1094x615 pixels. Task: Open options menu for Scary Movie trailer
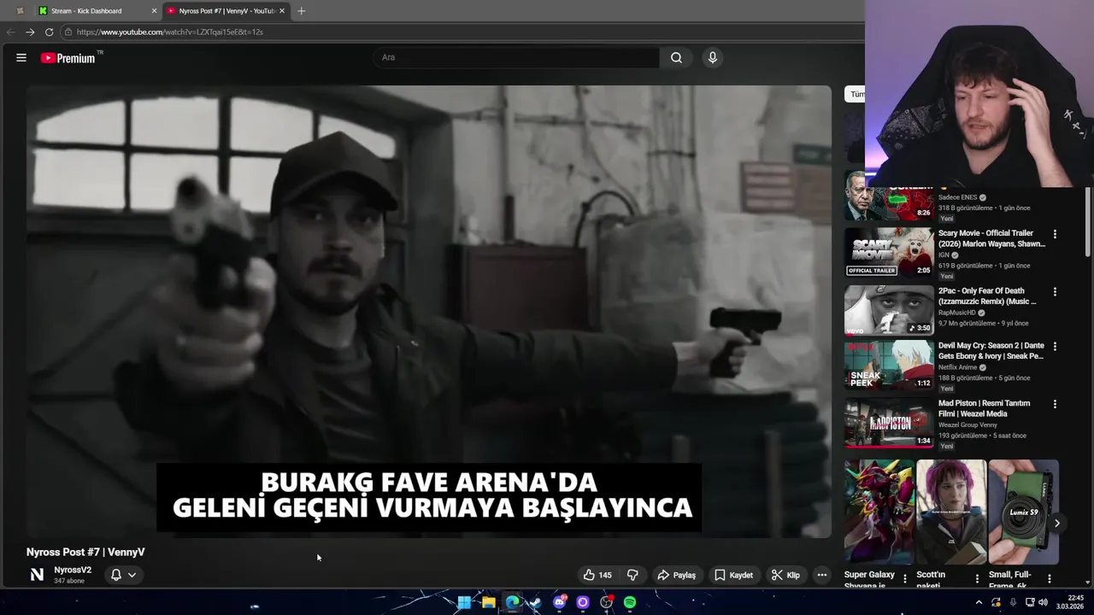coord(1055,234)
